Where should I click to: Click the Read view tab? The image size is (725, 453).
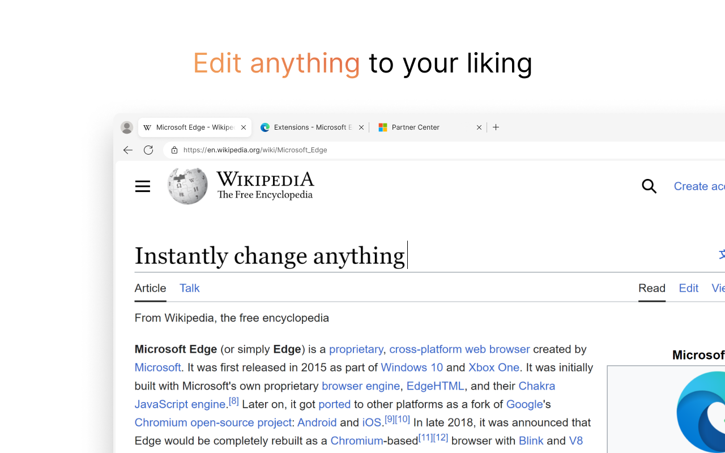click(651, 288)
